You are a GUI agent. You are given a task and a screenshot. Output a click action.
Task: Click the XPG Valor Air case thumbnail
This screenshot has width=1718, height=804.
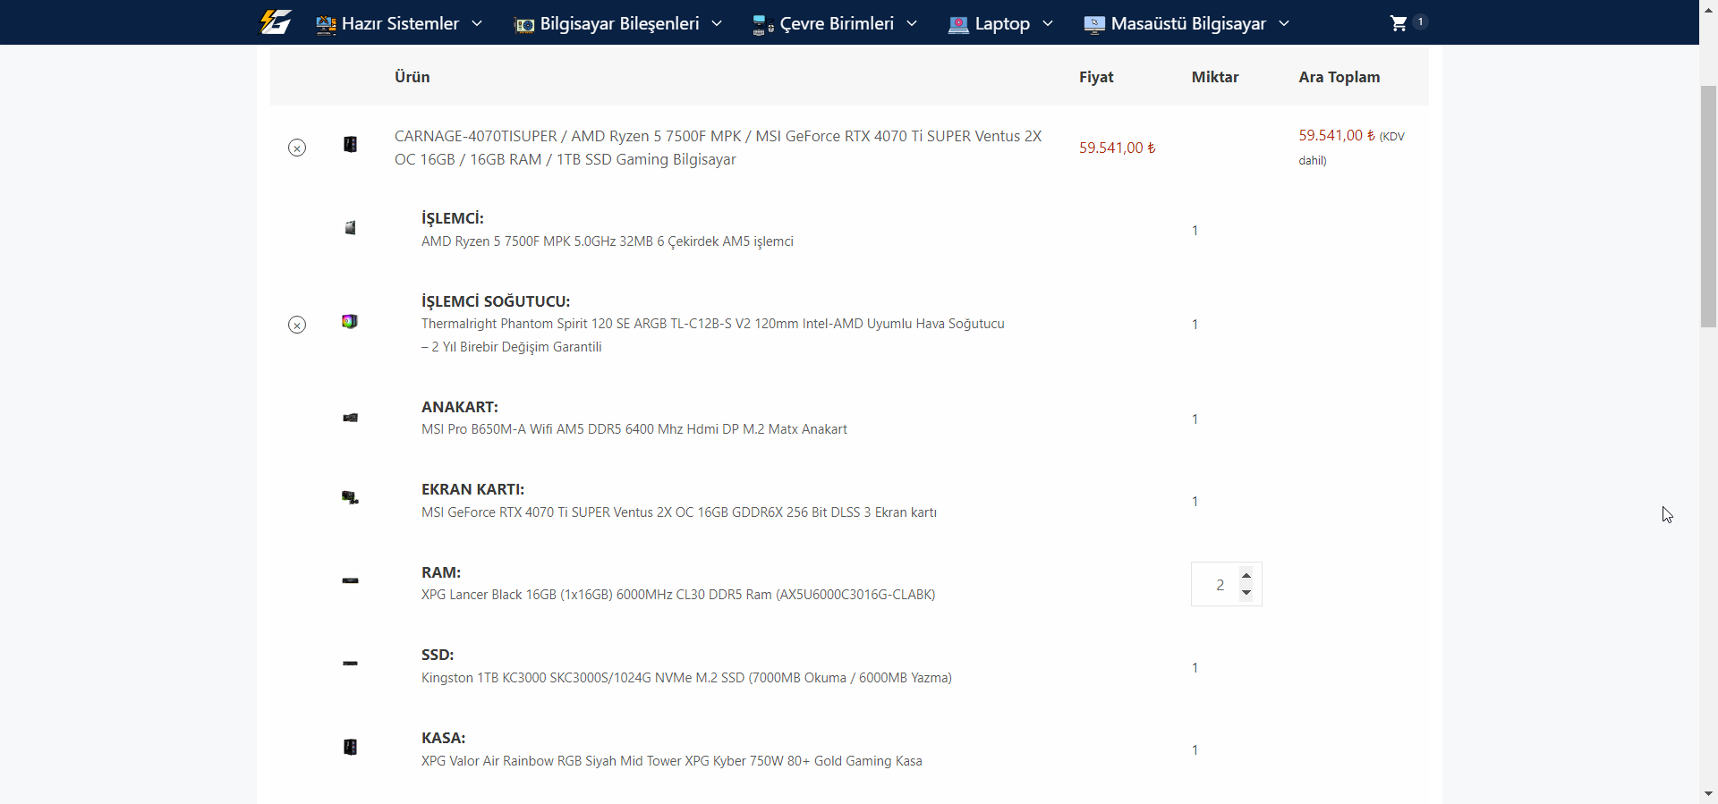pos(350,747)
